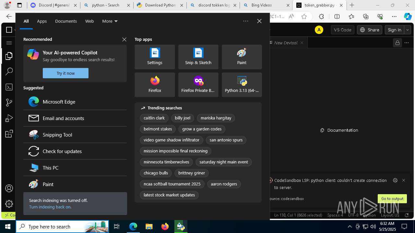Open the Python installer taskbar icon
Image resolution: width=415 pixels, height=233 pixels.
point(181,227)
